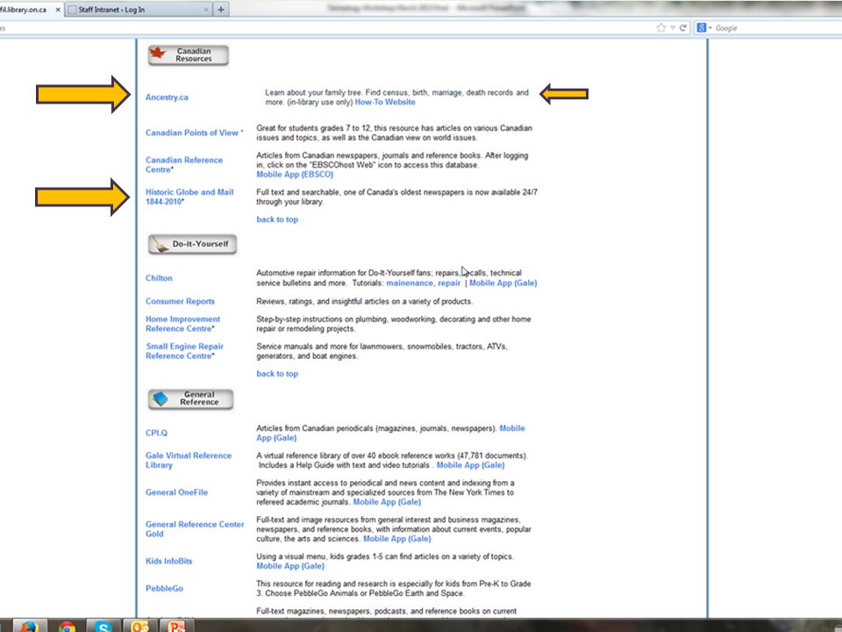The height and width of the screenshot is (632, 842).
Task: Open Chilton repair tutorial link
Action: point(449,284)
